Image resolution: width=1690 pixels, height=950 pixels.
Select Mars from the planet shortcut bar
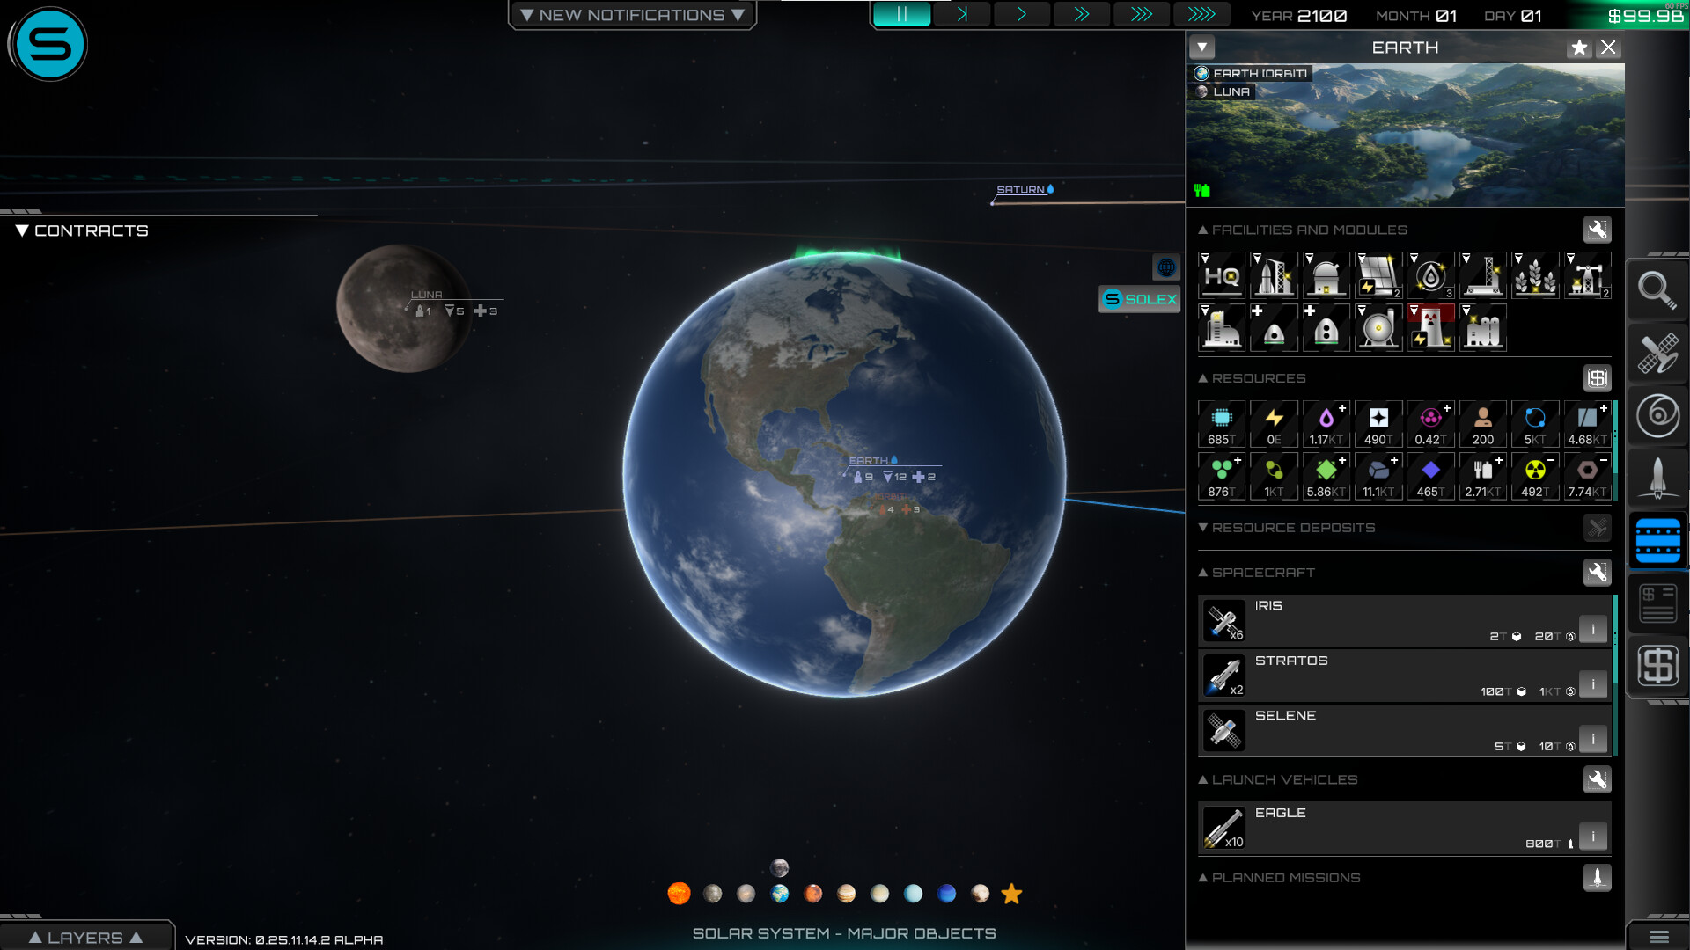tap(812, 894)
